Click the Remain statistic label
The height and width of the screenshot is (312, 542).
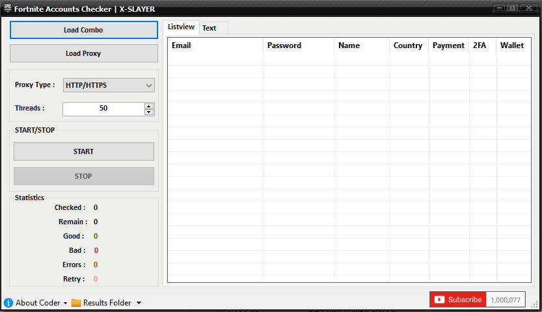[x=73, y=222]
